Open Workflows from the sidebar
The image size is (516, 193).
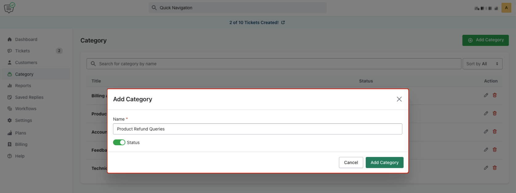pos(26,109)
